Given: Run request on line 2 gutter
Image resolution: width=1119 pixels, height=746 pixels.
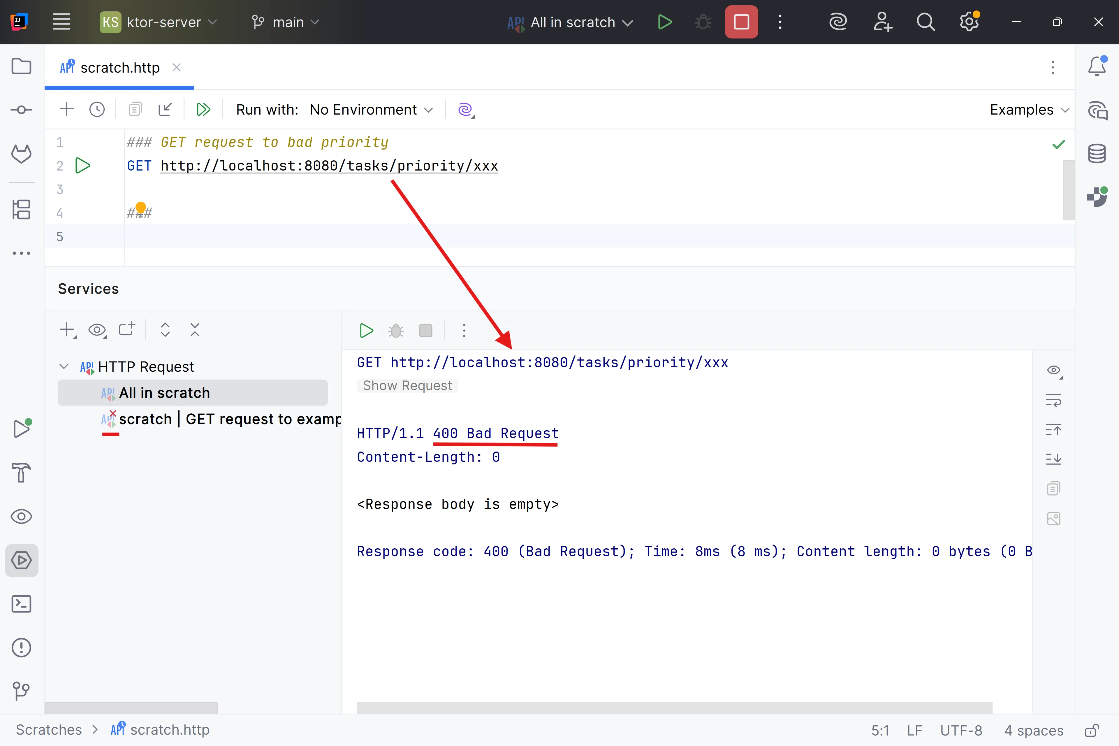Looking at the screenshot, I should [x=83, y=166].
